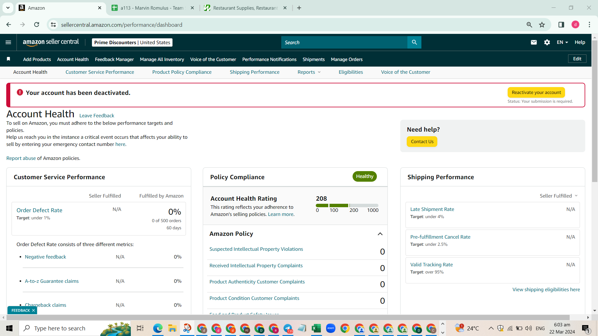Open the Windows Start menu

9,328
